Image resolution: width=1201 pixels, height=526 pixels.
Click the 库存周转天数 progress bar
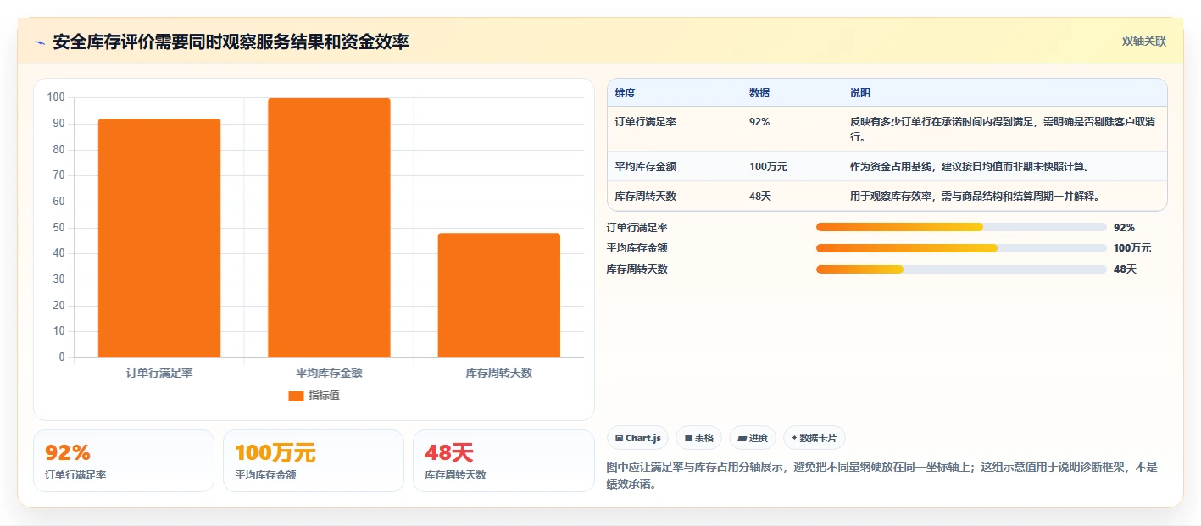(x=961, y=269)
